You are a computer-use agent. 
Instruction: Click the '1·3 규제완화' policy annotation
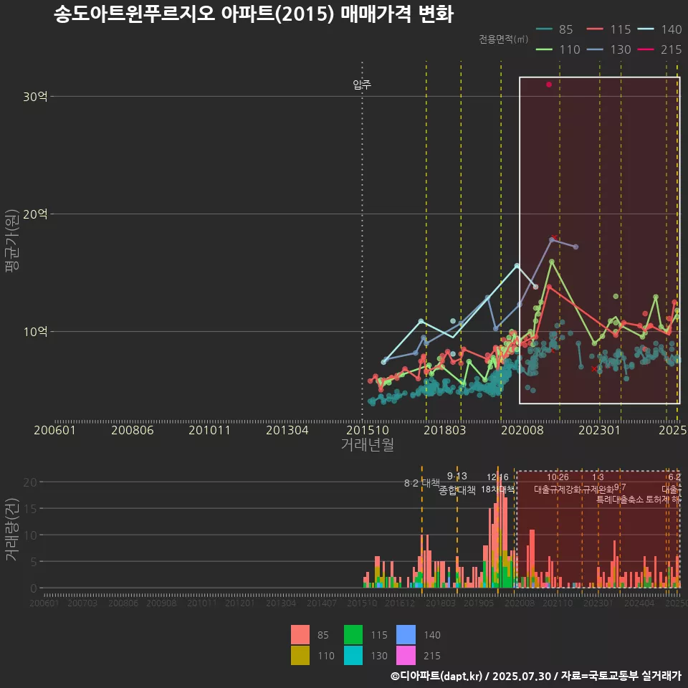click(x=598, y=483)
